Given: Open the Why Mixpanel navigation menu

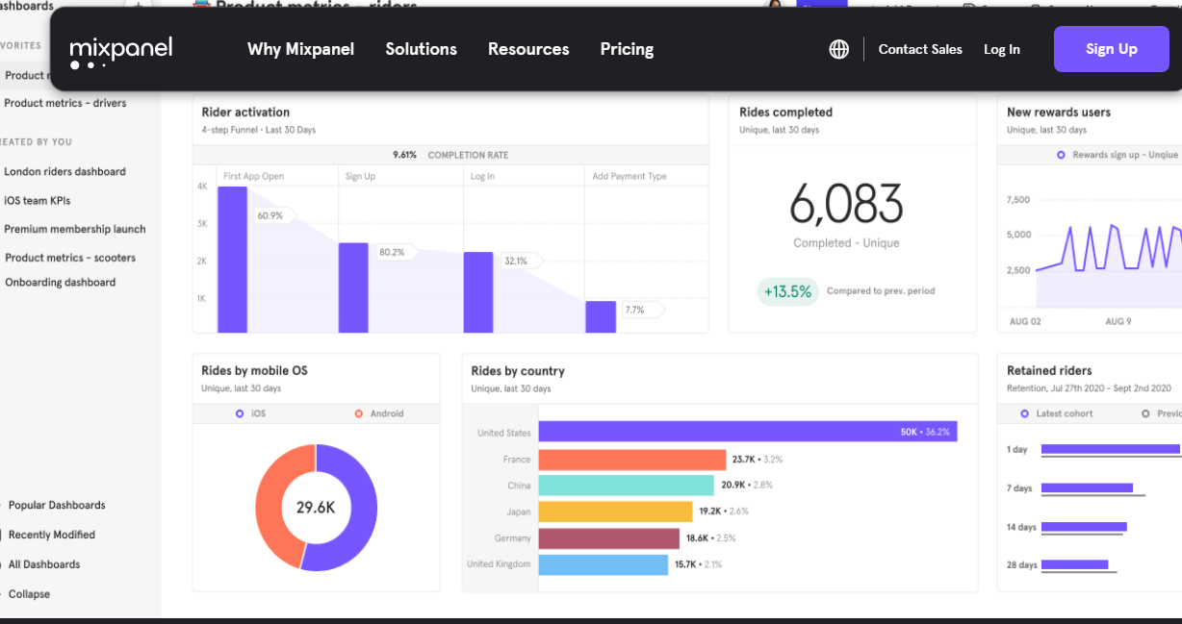Looking at the screenshot, I should tap(301, 49).
